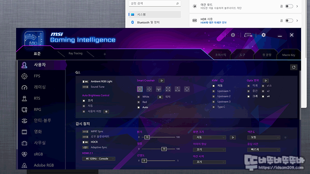The image size is (310, 174).
Task: Click the 144Hz refresh rate icon
Action: coord(248,35)
